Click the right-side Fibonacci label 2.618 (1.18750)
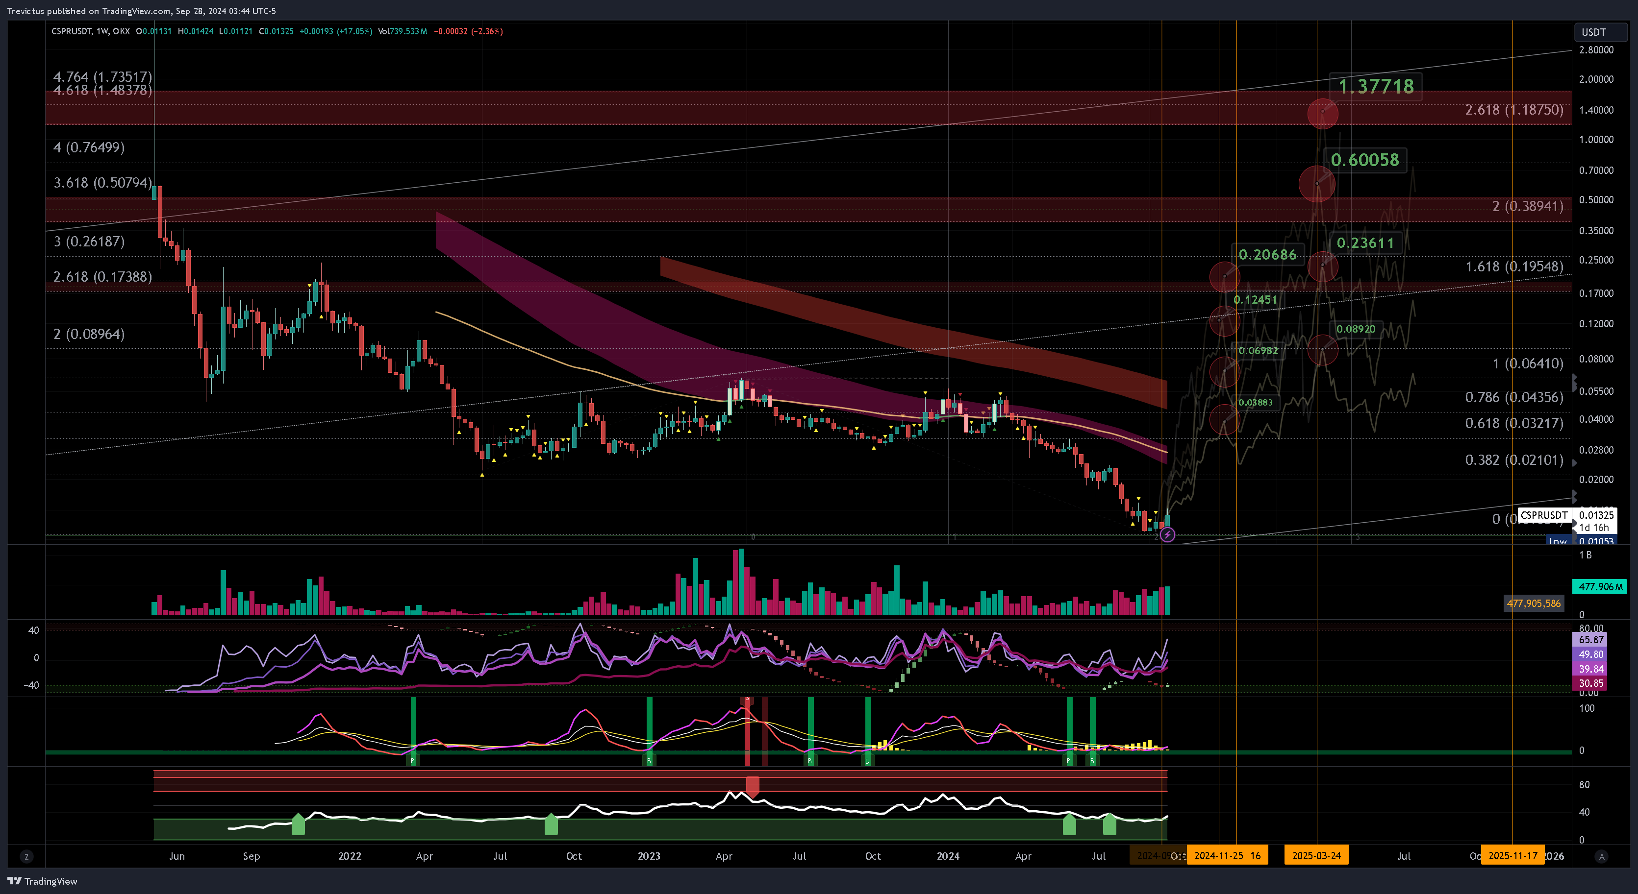This screenshot has width=1638, height=894. tap(1514, 110)
